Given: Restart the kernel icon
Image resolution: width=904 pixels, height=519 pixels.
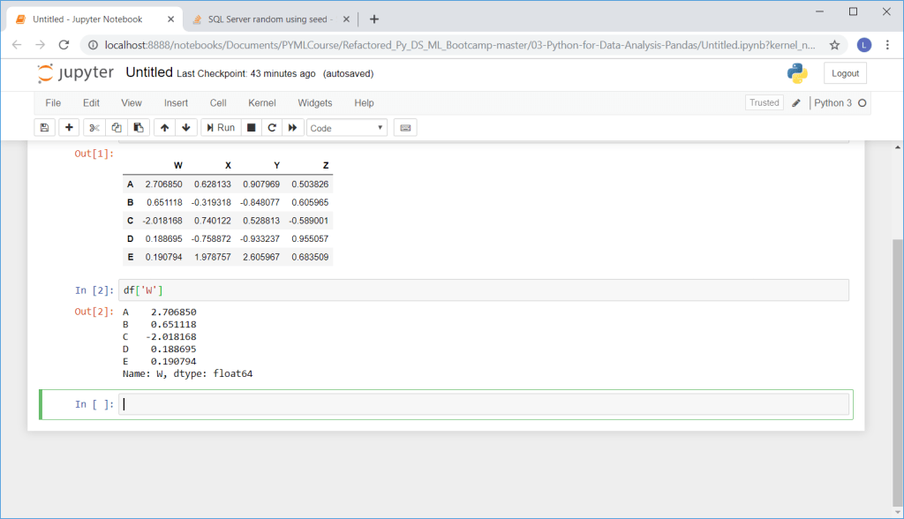Looking at the screenshot, I should pyautogui.click(x=272, y=128).
